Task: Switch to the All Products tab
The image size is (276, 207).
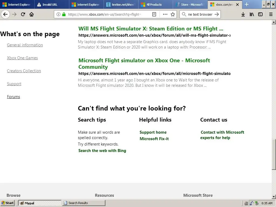Action: pos(156,5)
